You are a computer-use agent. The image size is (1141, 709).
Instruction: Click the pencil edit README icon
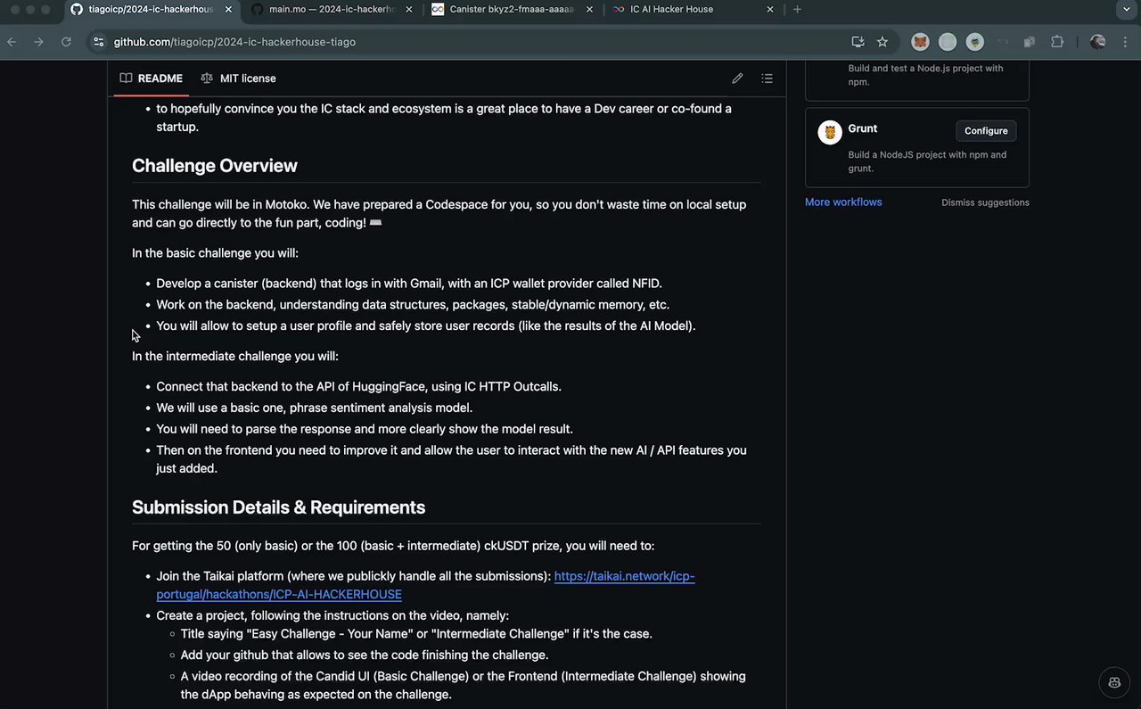pos(737,78)
